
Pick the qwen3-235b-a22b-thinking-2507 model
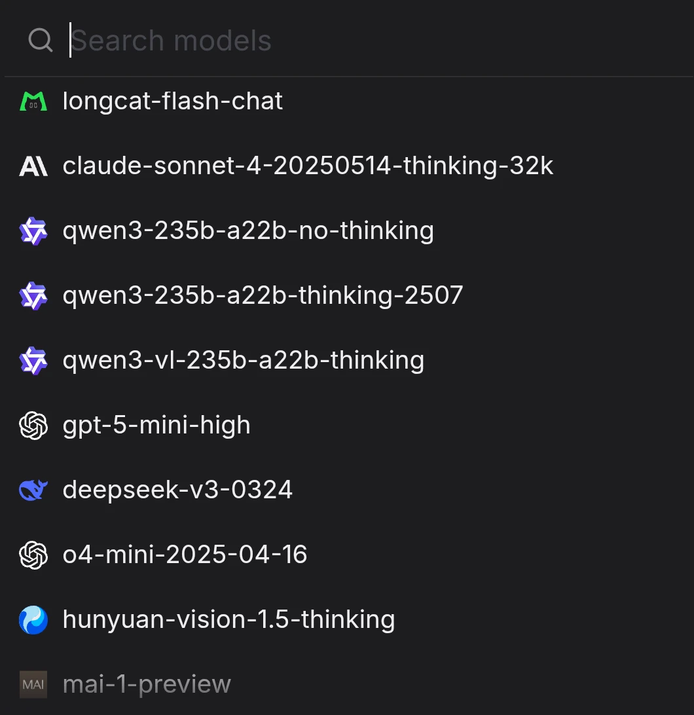point(263,296)
